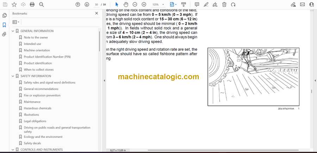Select CONTROLS AND INSTRUMENTS bookmark
Image resolution: width=317 pixels, height=153 pixels.
click(x=42, y=150)
